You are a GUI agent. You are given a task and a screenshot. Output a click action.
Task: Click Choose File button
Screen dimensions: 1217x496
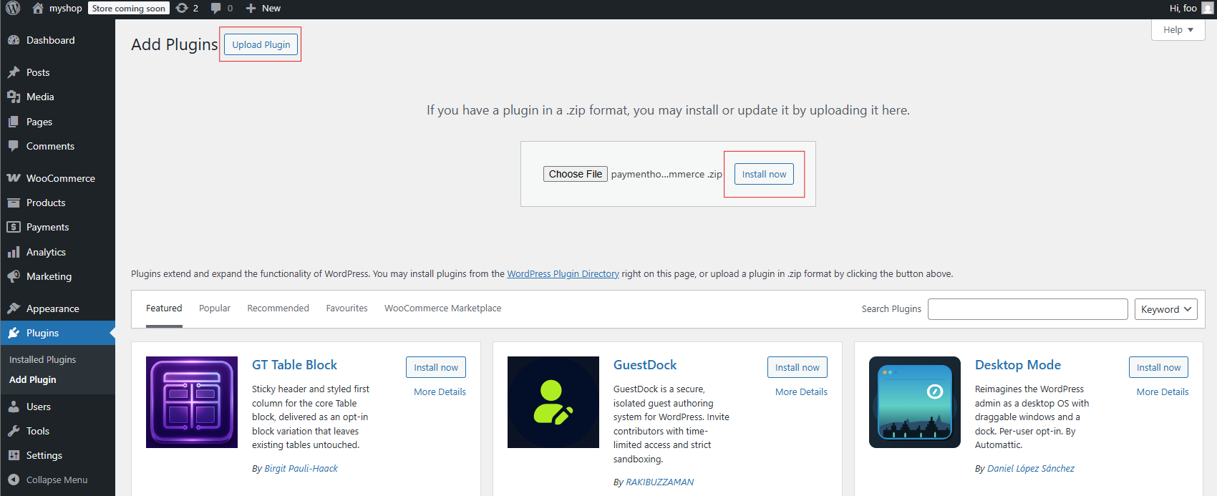[x=576, y=174]
